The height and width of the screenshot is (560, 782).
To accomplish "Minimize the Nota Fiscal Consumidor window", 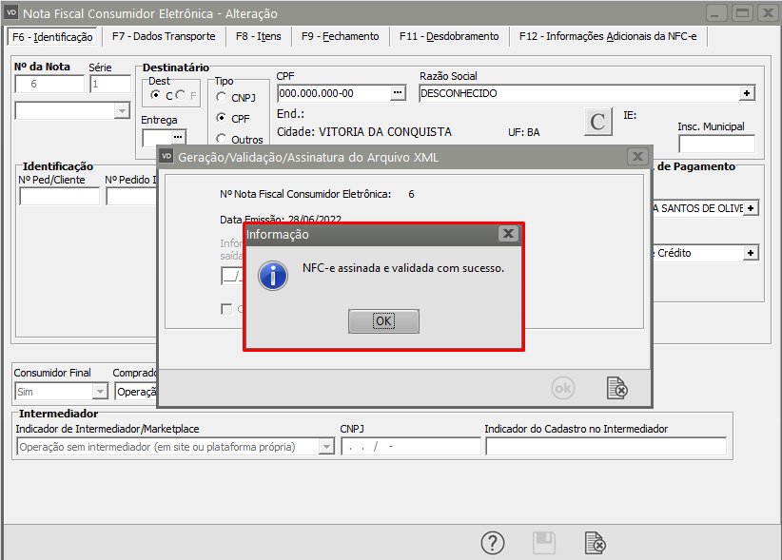I will pyautogui.click(x=715, y=13).
